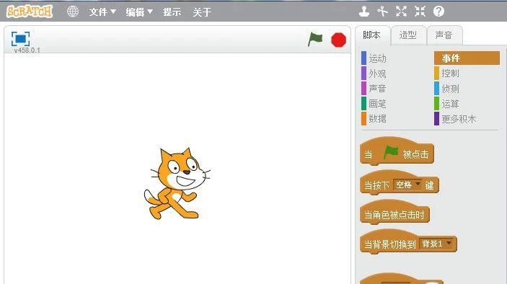
Task: Switch to the 脚本 tab
Action: 372,35
